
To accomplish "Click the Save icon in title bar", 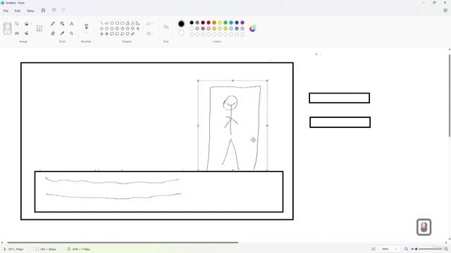I will click(x=43, y=11).
